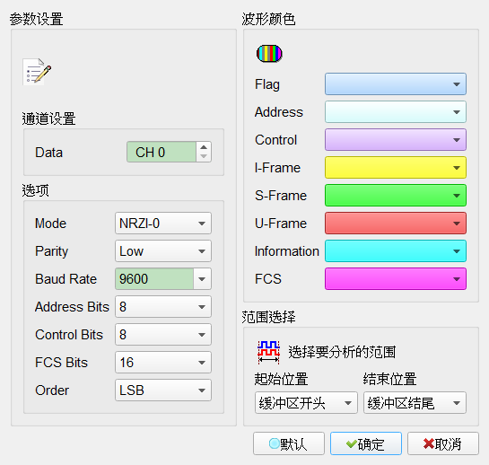Click the 选择要分析的范围 label text
This screenshot has width=489, height=465.
coord(342,352)
